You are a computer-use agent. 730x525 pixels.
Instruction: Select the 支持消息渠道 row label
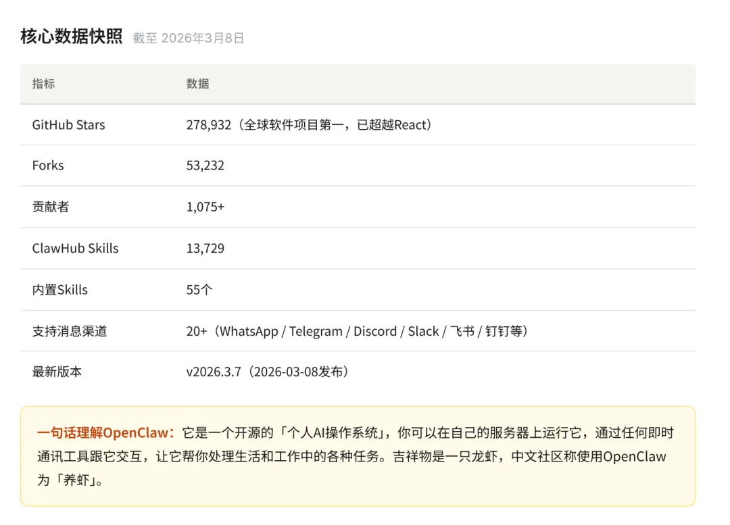point(70,331)
